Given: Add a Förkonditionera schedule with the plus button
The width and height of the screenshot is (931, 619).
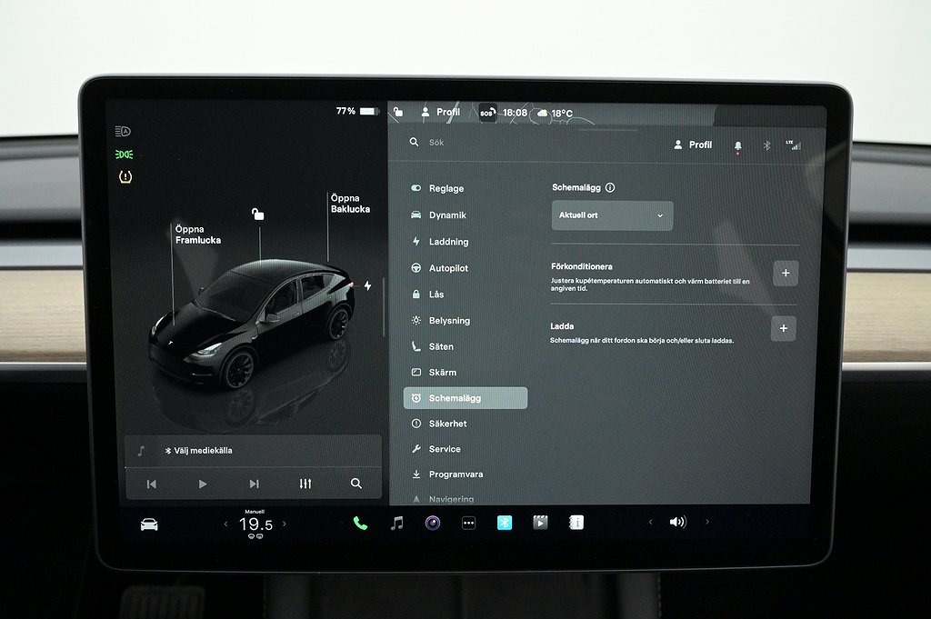Looking at the screenshot, I should tap(785, 273).
